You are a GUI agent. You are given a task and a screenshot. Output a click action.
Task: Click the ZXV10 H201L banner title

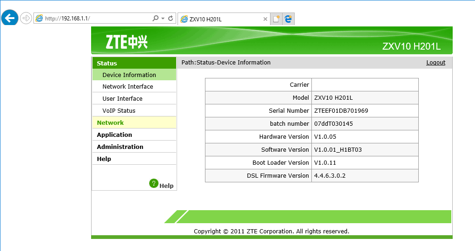coord(411,46)
